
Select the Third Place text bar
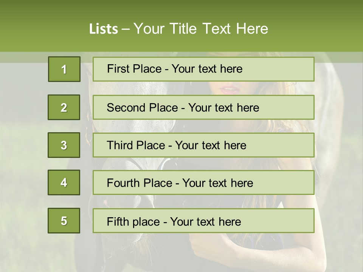(203, 145)
